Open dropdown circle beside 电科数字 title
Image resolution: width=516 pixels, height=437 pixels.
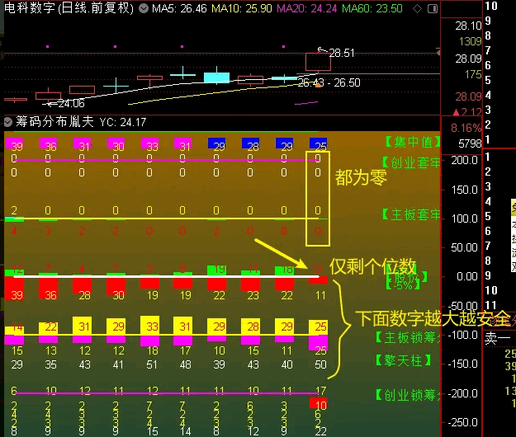(x=144, y=8)
